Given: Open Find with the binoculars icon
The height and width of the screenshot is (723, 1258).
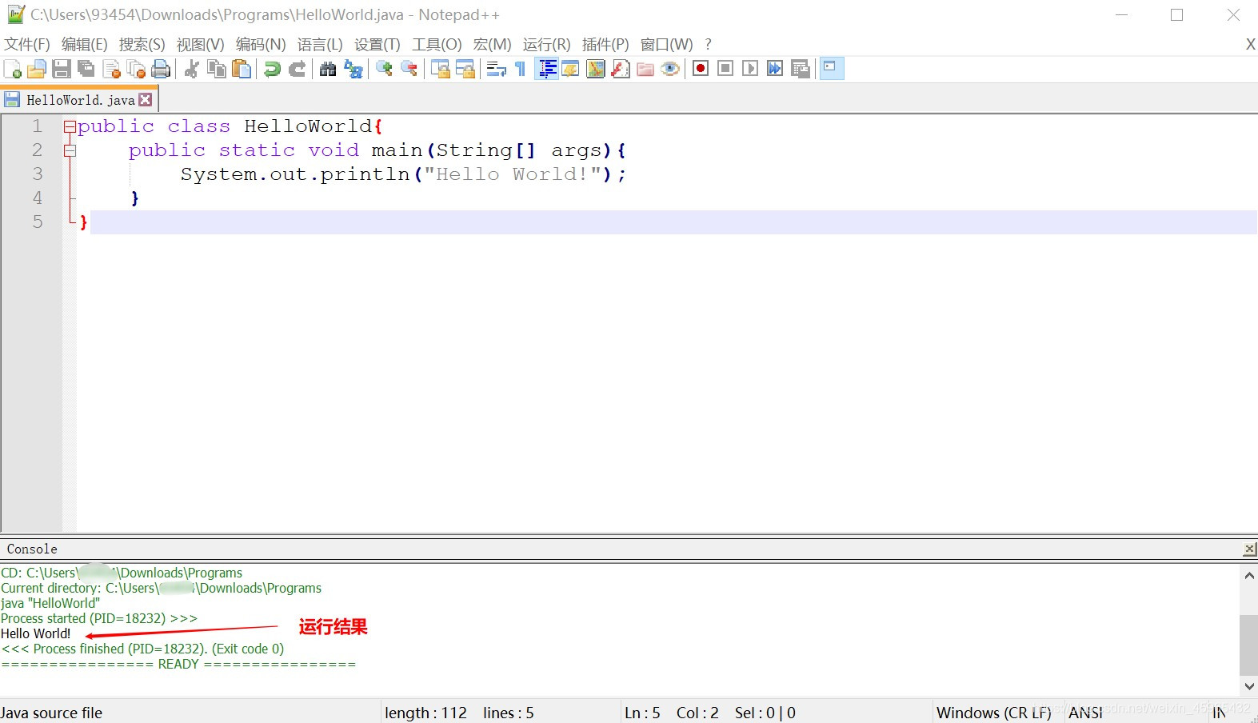Looking at the screenshot, I should pyautogui.click(x=328, y=69).
